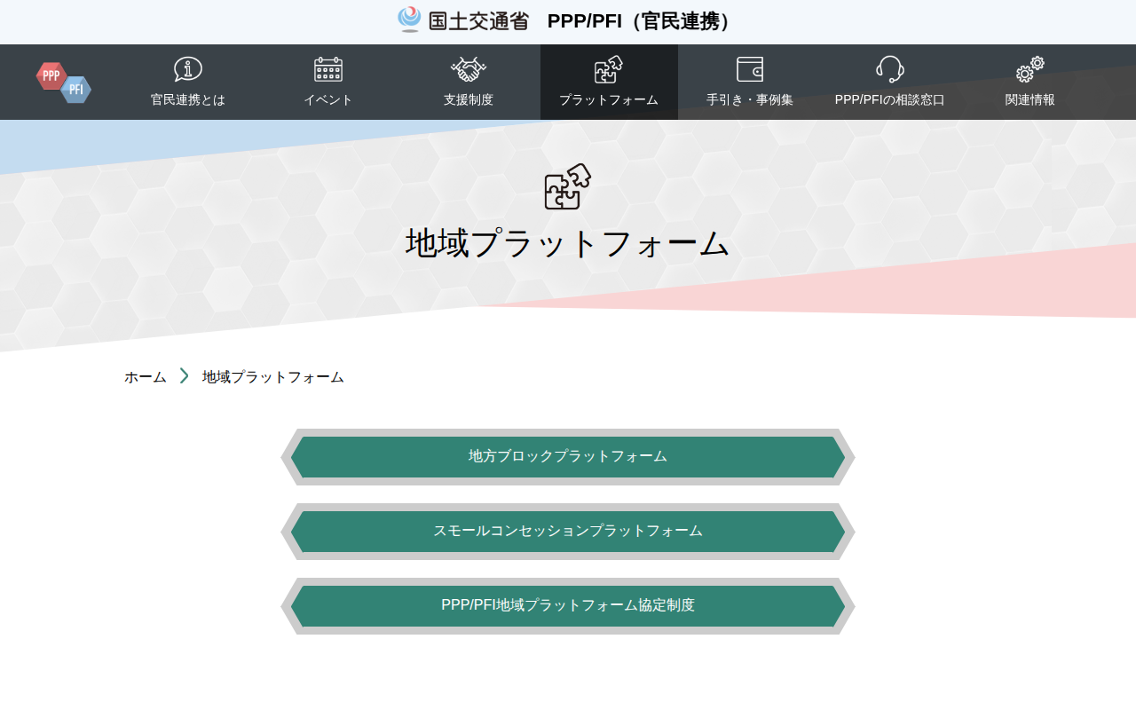1136x710 pixels.
Task: Click the 地域プラットフォーム breadcrumb text
Action: (273, 377)
